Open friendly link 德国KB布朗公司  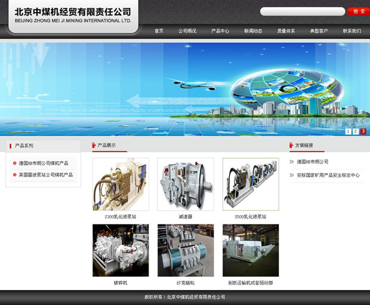(313, 162)
